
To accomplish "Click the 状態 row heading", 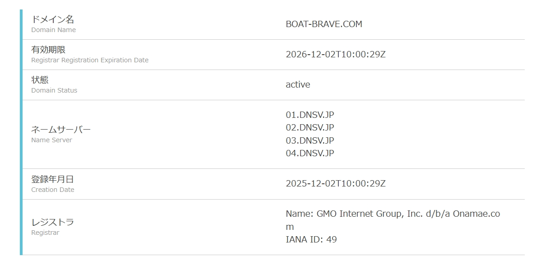I will [x=40, y=80].
